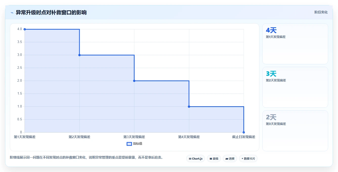
Task: Click x-axis label 第2天发现偏差
Action: [x=79, y=137]
